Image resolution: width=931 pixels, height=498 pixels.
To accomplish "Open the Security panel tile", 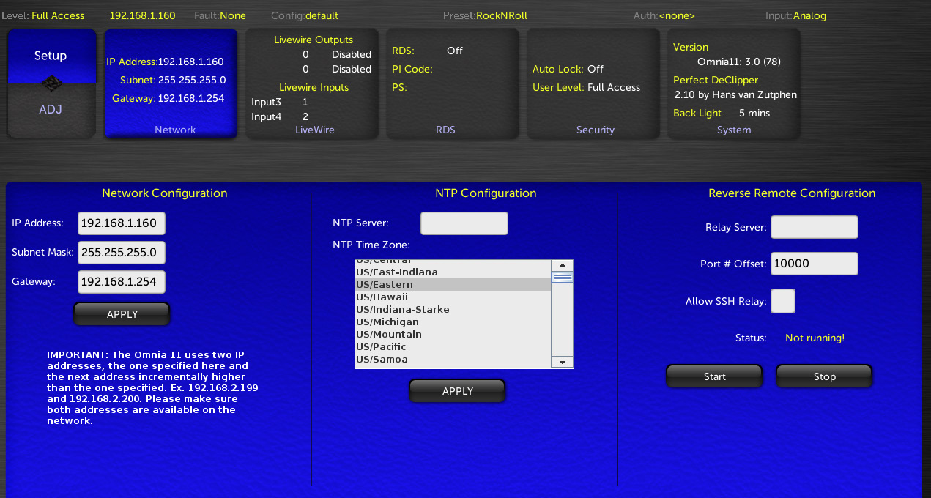I will (593, 83).
